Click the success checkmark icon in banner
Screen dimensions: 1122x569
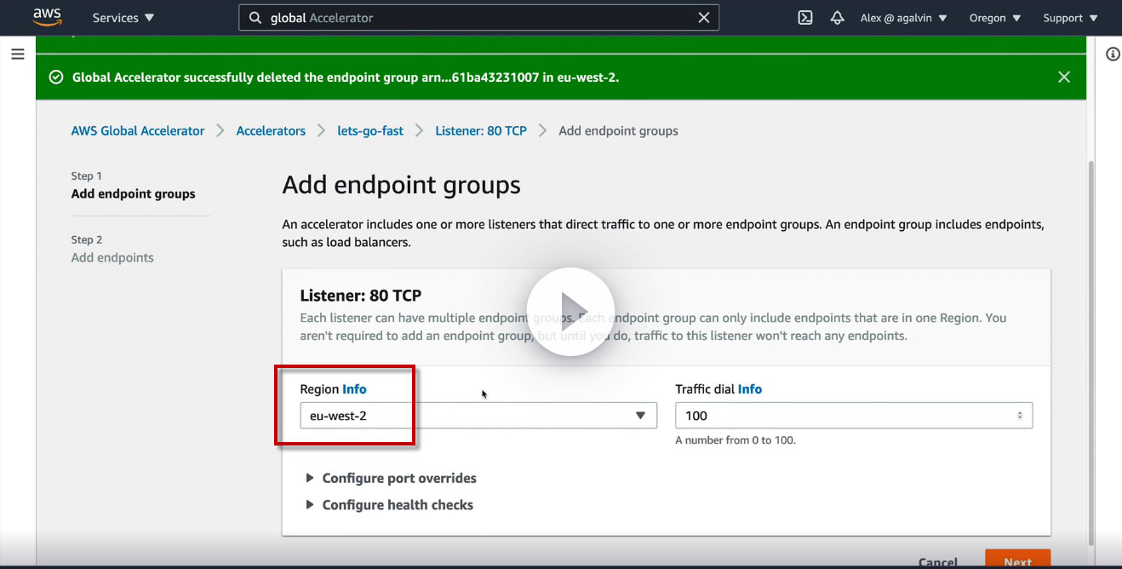pos(56,78)
